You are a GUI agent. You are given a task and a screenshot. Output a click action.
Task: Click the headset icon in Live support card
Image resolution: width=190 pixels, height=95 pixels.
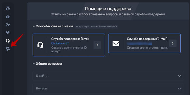pyautogui.click(x=40, y=45)
